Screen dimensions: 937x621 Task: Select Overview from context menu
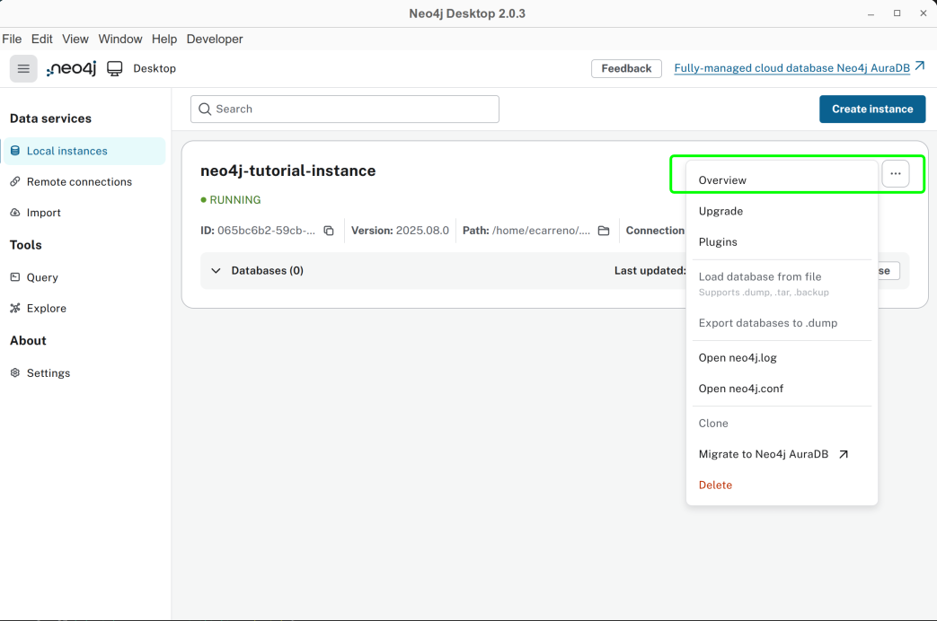click(722, 180)
